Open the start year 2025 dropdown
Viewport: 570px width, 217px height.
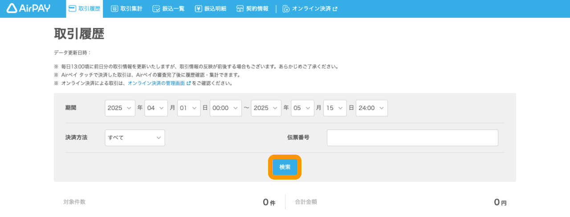[120, 108]
